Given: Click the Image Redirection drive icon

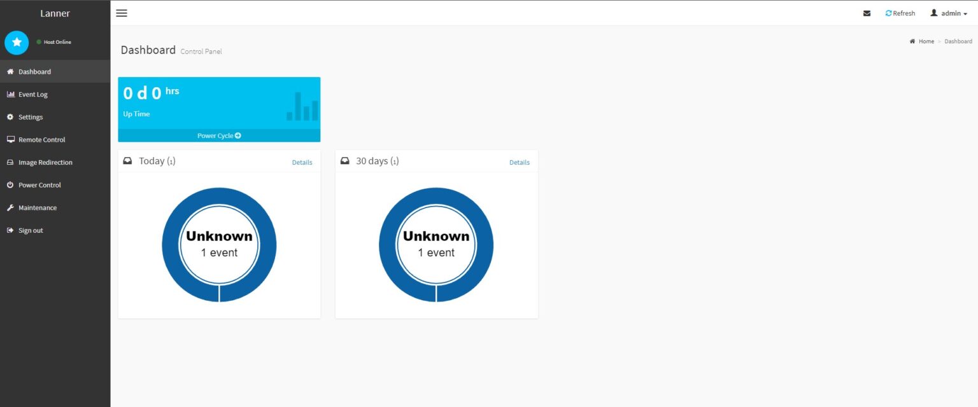Looking at the screenshot, I should [10, 162].
